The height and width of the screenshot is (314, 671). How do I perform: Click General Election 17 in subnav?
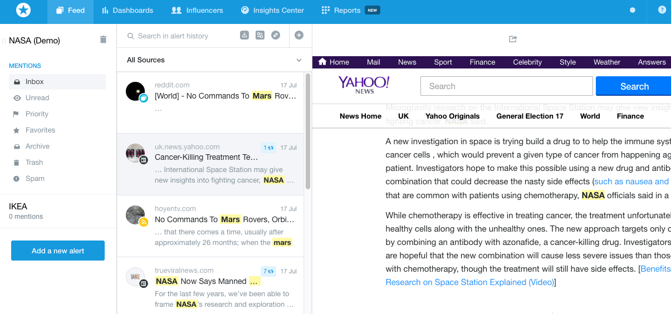[530, 116]
